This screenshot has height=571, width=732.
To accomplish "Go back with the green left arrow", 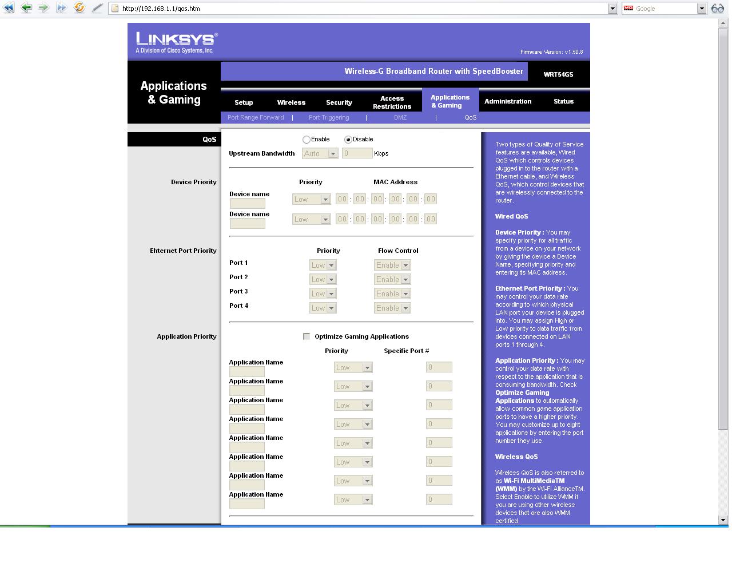I will point(26,8).
